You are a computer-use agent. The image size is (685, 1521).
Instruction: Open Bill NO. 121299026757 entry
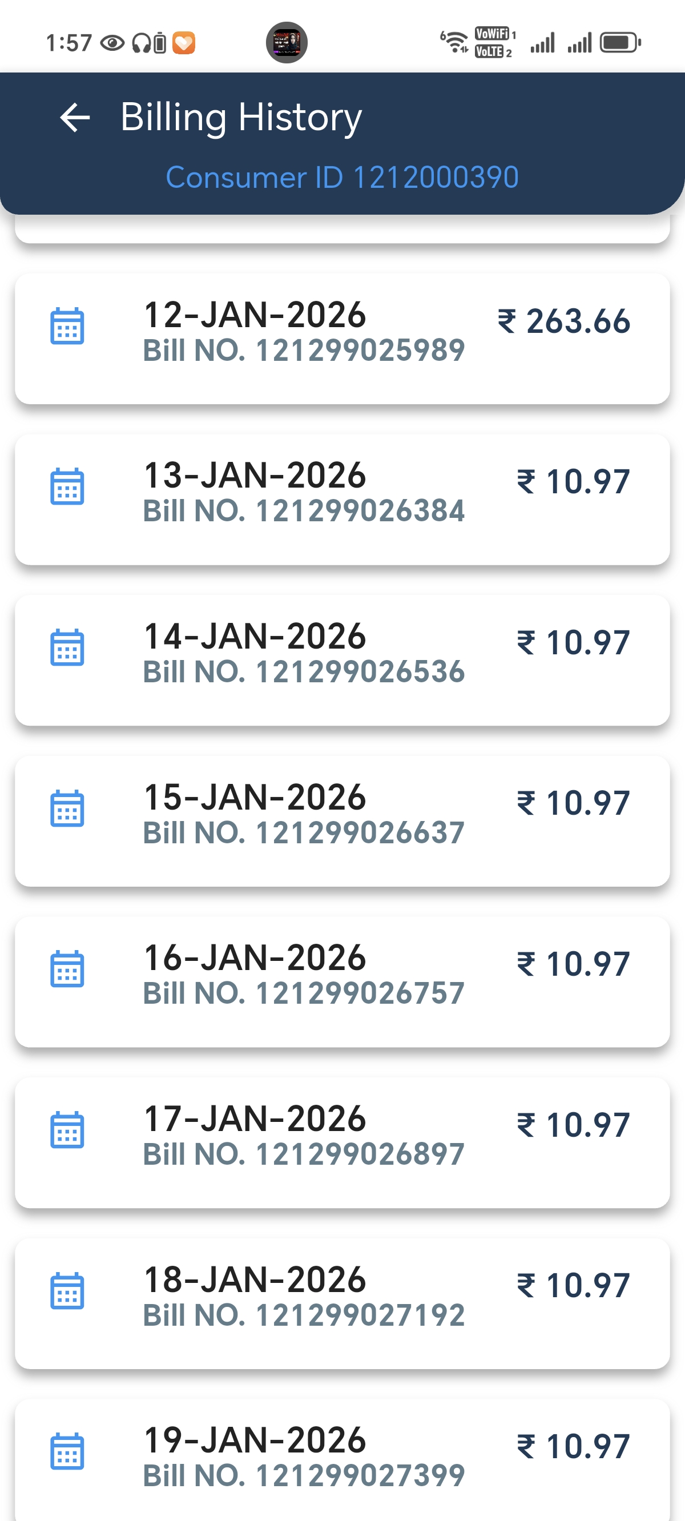tap(304, 993)
